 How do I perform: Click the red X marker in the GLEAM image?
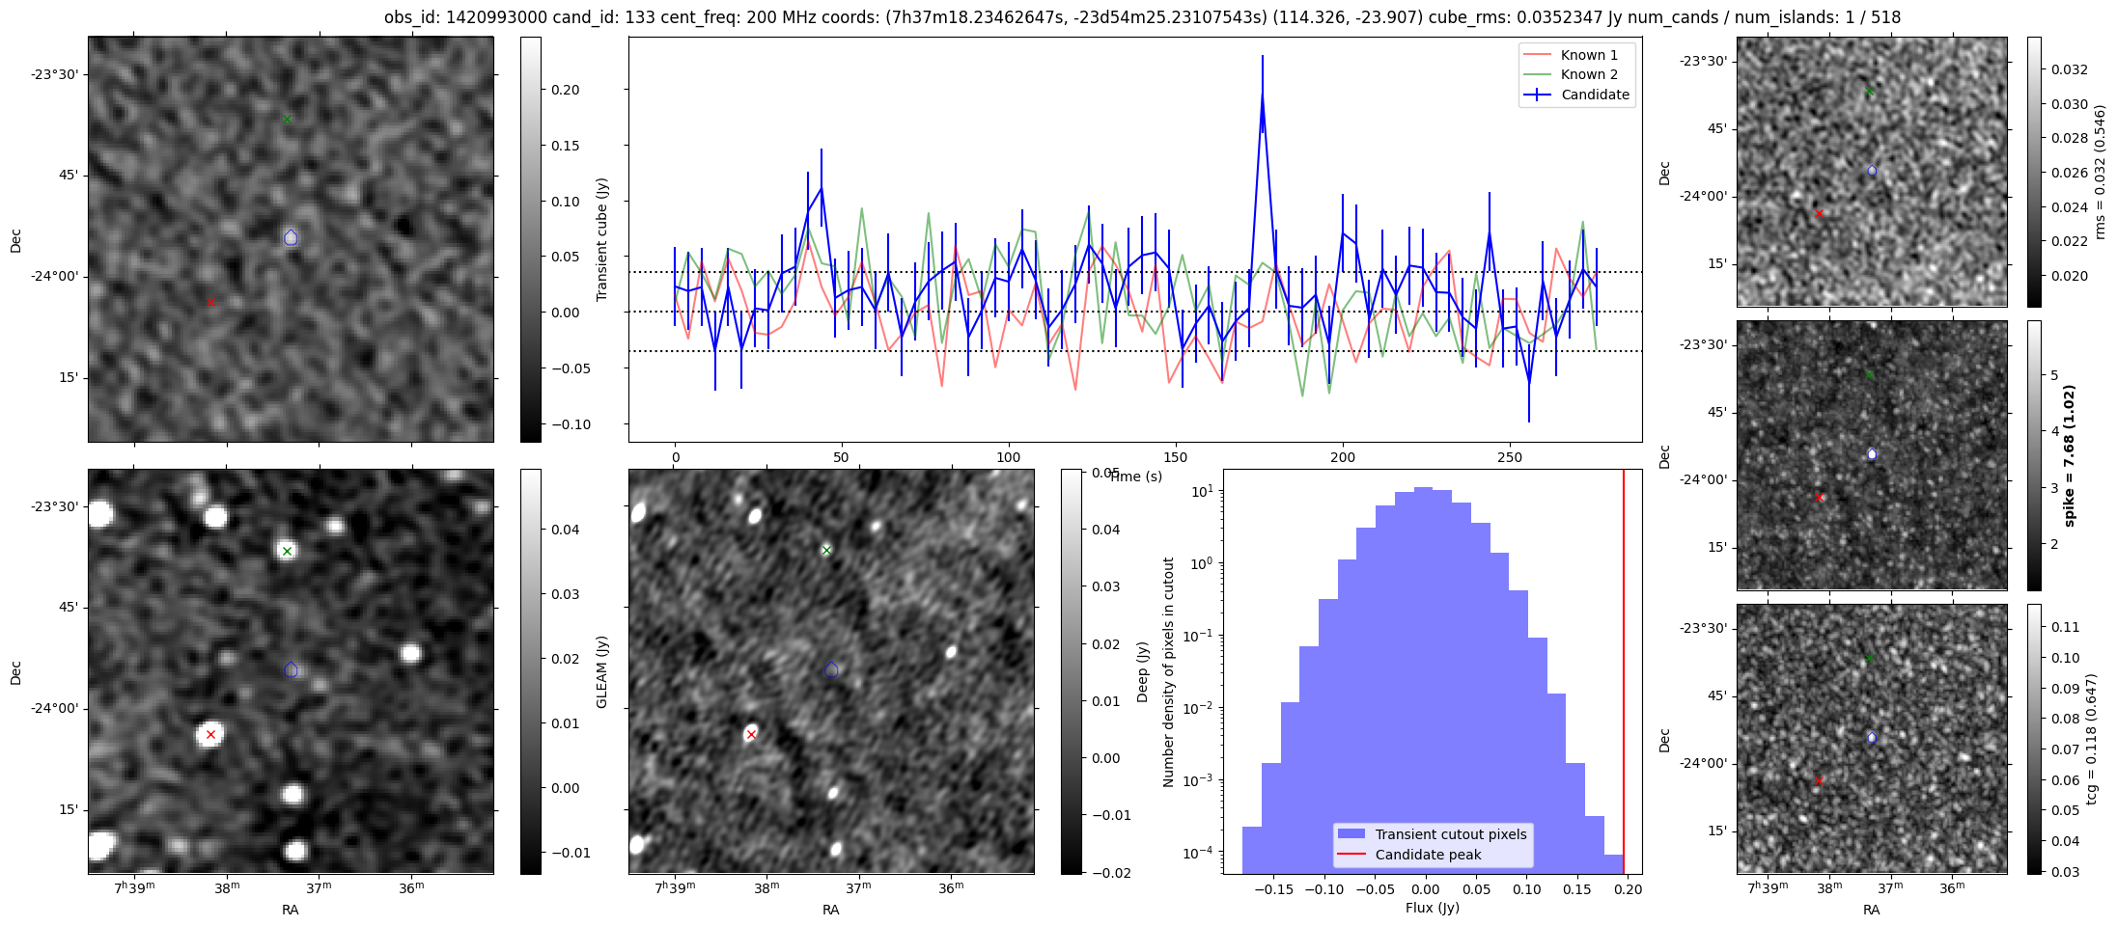(210, 735)
